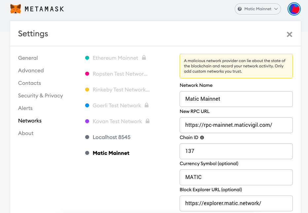Viewport: 308px width, 213px height.
Task: Click the question mark icon in network selector
Action: click(240, 9)
